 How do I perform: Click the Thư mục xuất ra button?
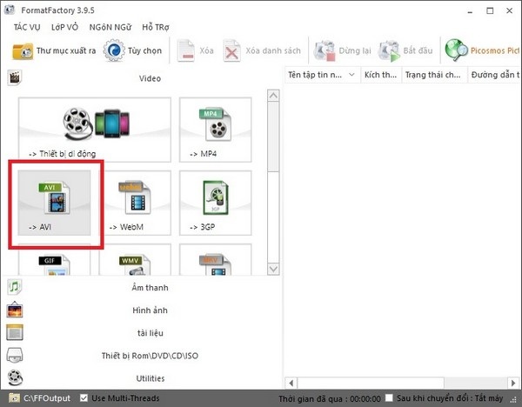pos(54,50)
